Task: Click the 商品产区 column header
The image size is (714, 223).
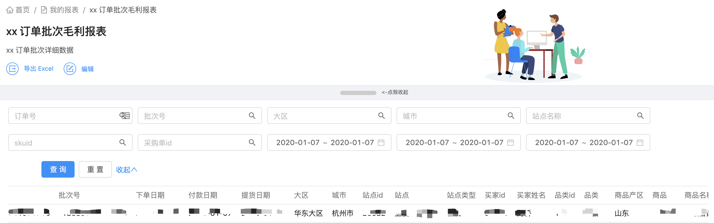Action: pyautogui.click(x=629, y=195)
